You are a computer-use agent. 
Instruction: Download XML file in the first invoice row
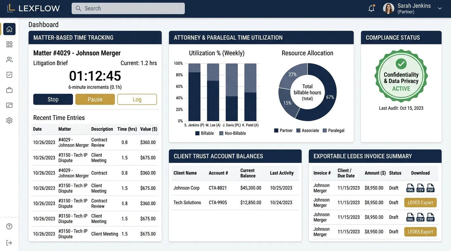pyautogui.click(x=410, y=188)
